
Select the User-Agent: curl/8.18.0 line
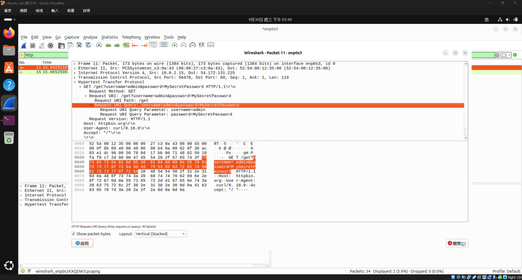click(x=117, y=128)
